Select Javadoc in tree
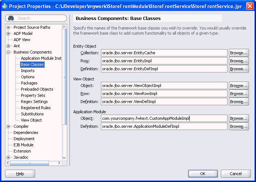This screenshot has width=256, height=182. click(21, 157)
